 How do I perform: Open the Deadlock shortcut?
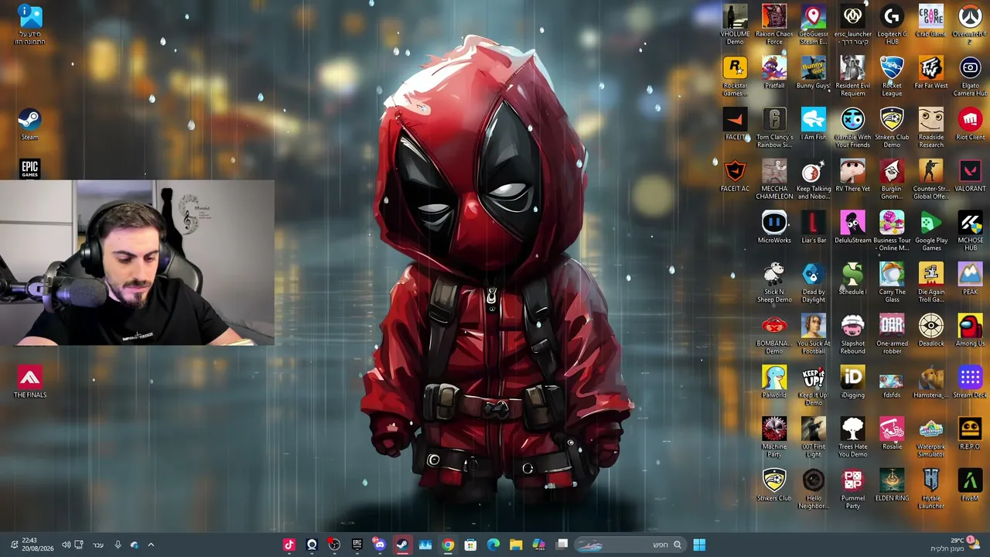[x=930, y=330]
